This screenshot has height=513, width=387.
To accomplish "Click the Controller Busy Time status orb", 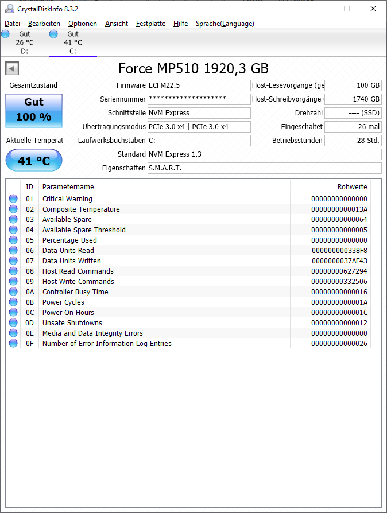I will coord(13,292).
